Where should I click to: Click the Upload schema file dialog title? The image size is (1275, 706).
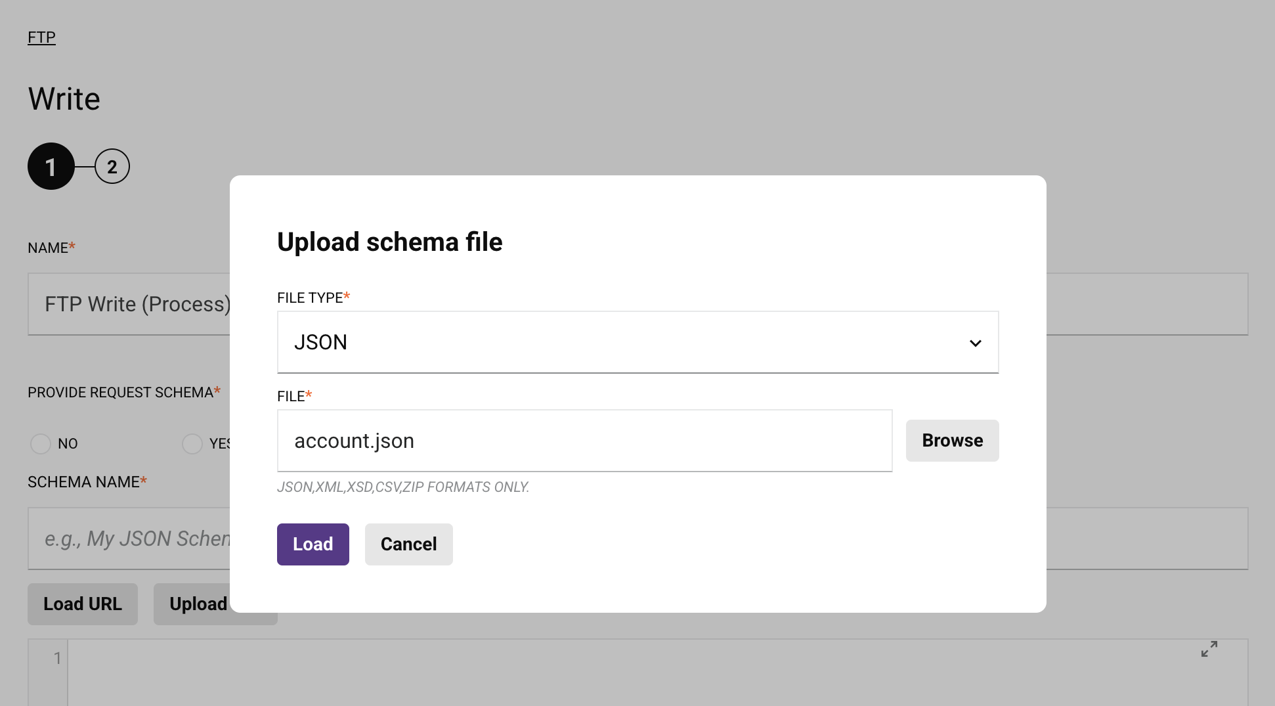pos(389,242)
